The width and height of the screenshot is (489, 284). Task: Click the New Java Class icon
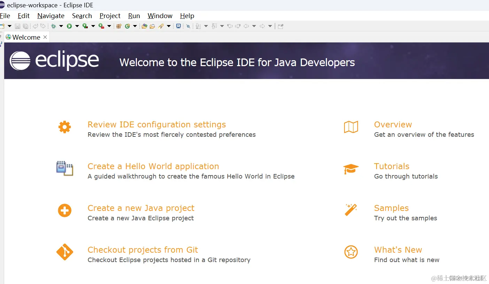(127, 26)
